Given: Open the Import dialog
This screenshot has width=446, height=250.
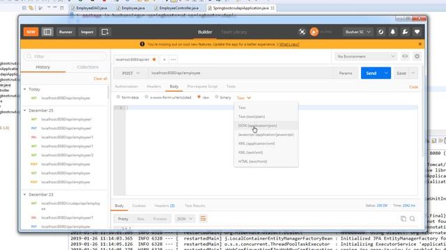Looking at the screenshot, I should tap(87, 32).
